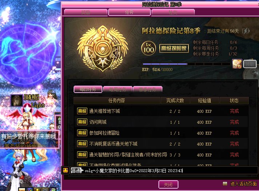The height and width of the screenshot is (191, 259).
Task: Click the 领取 claim button
Action: (250, 64)
